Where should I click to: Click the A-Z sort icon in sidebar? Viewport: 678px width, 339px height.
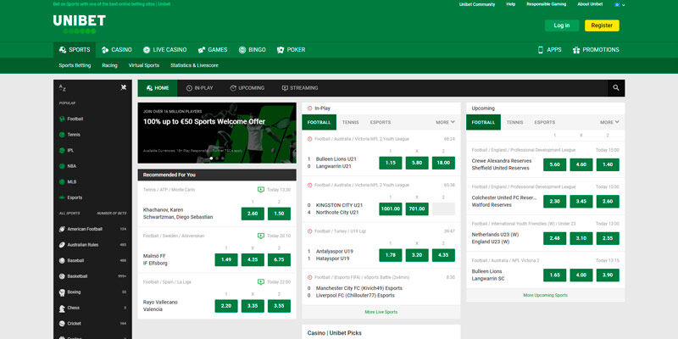[x=62, y=87]
